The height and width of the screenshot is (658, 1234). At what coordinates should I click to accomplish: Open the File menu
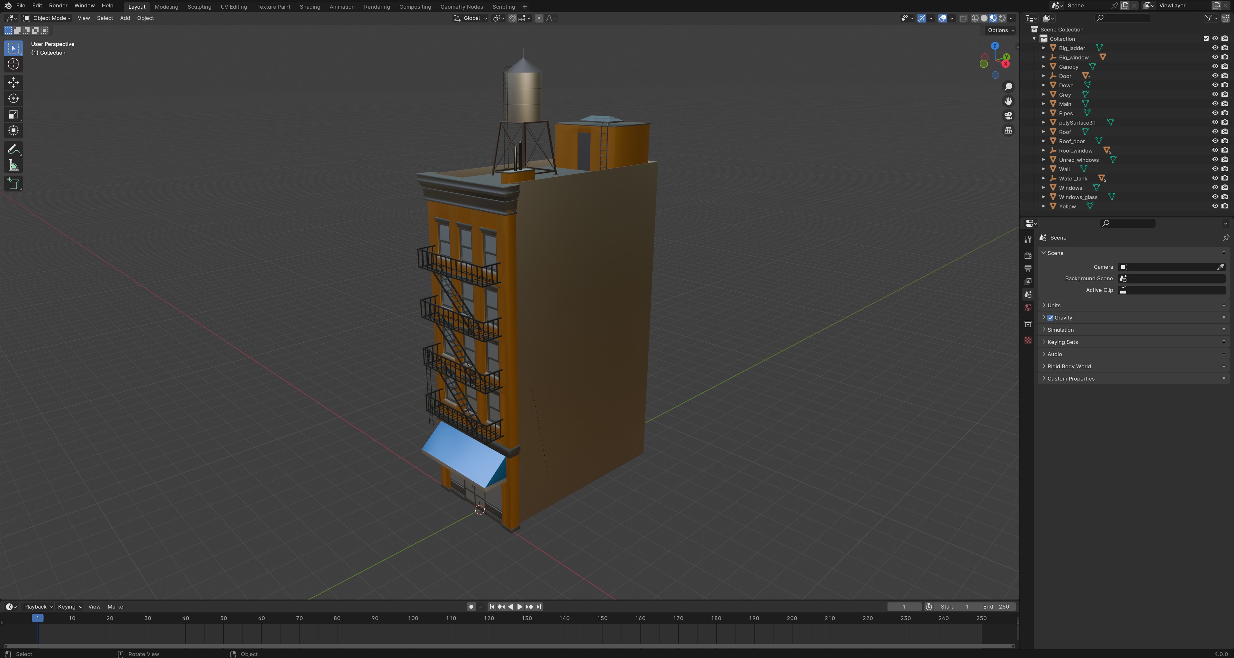coord(21,6)
